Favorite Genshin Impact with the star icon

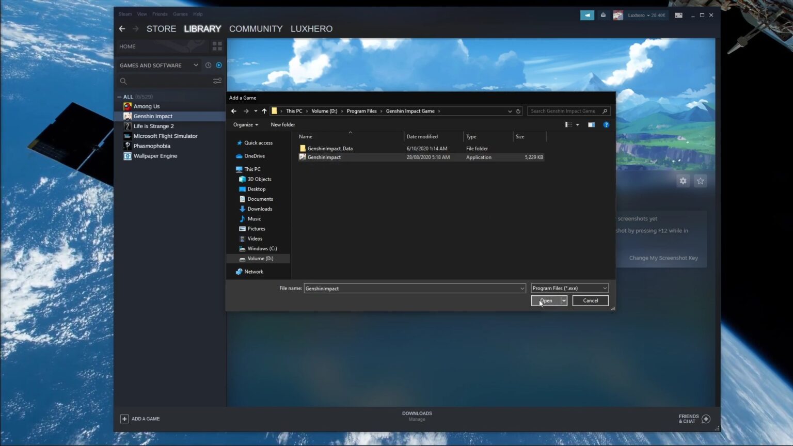pos(700,181)
